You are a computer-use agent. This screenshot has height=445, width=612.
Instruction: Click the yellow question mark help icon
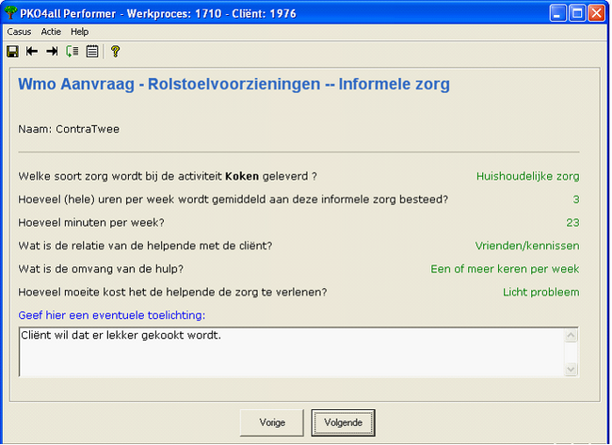(x=115, y=51)
